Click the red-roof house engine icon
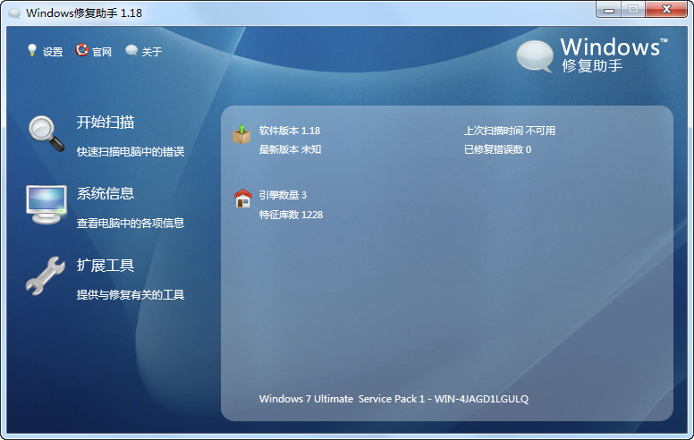This screenshot has width=694, height=440. click(242, 198)
